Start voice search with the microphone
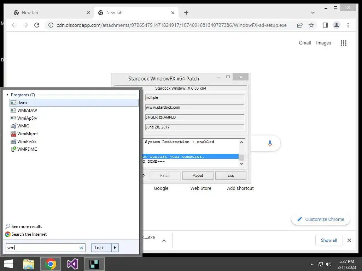362x271 pixels. (x=270, y=143)
